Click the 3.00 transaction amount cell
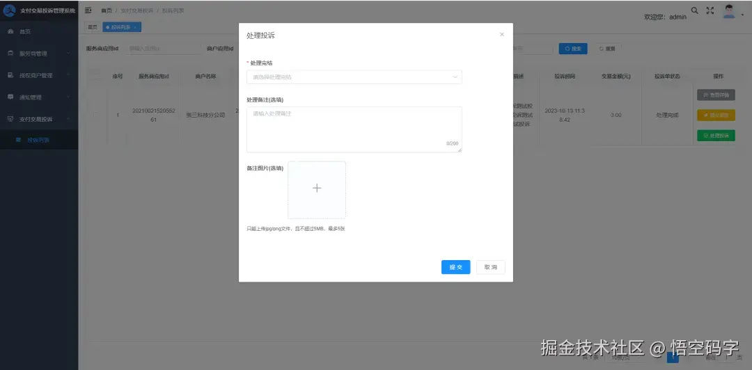The height and width of the screenshot is (370, 752). [x=616, y=115]
